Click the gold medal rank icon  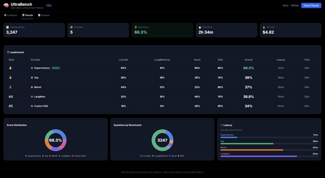point(10,68)
